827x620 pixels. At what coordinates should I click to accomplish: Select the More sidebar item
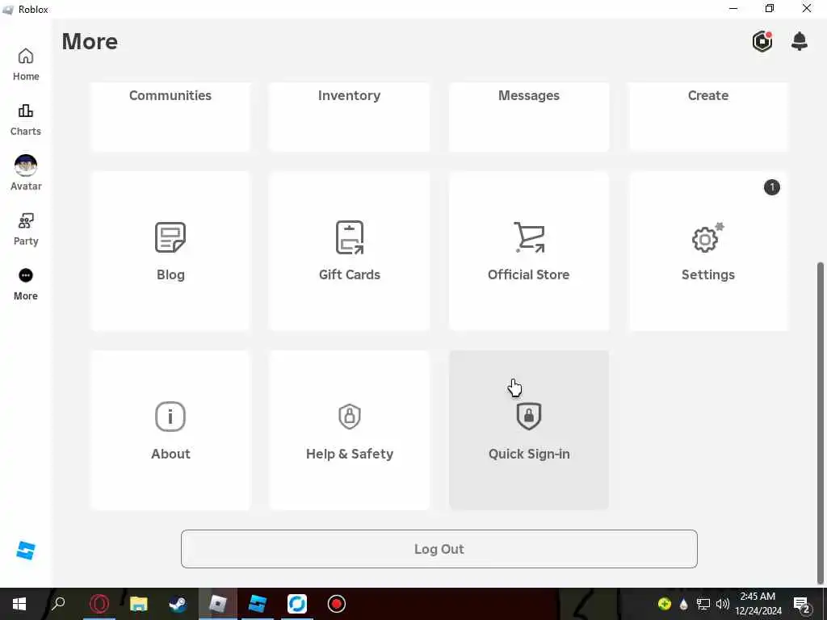click(x=25, y=285)
